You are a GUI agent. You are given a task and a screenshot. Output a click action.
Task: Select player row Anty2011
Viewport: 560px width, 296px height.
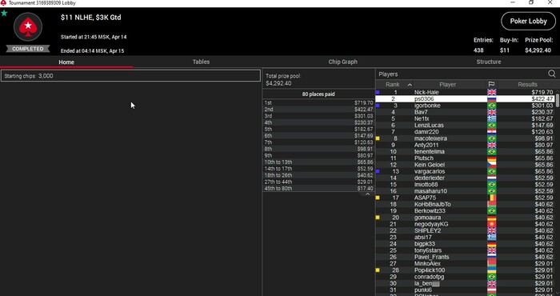pyautogui.click(x=465, y=145)
